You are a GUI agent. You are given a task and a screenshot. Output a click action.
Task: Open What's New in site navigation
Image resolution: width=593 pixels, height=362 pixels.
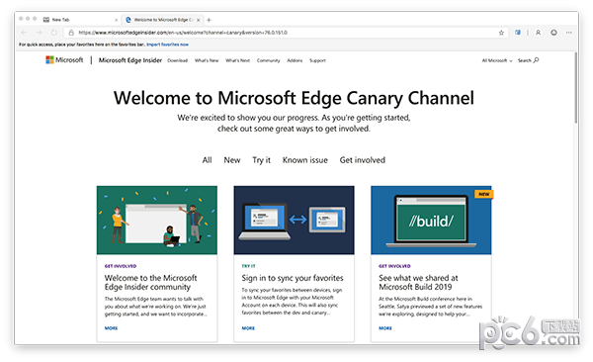point(207,60)
